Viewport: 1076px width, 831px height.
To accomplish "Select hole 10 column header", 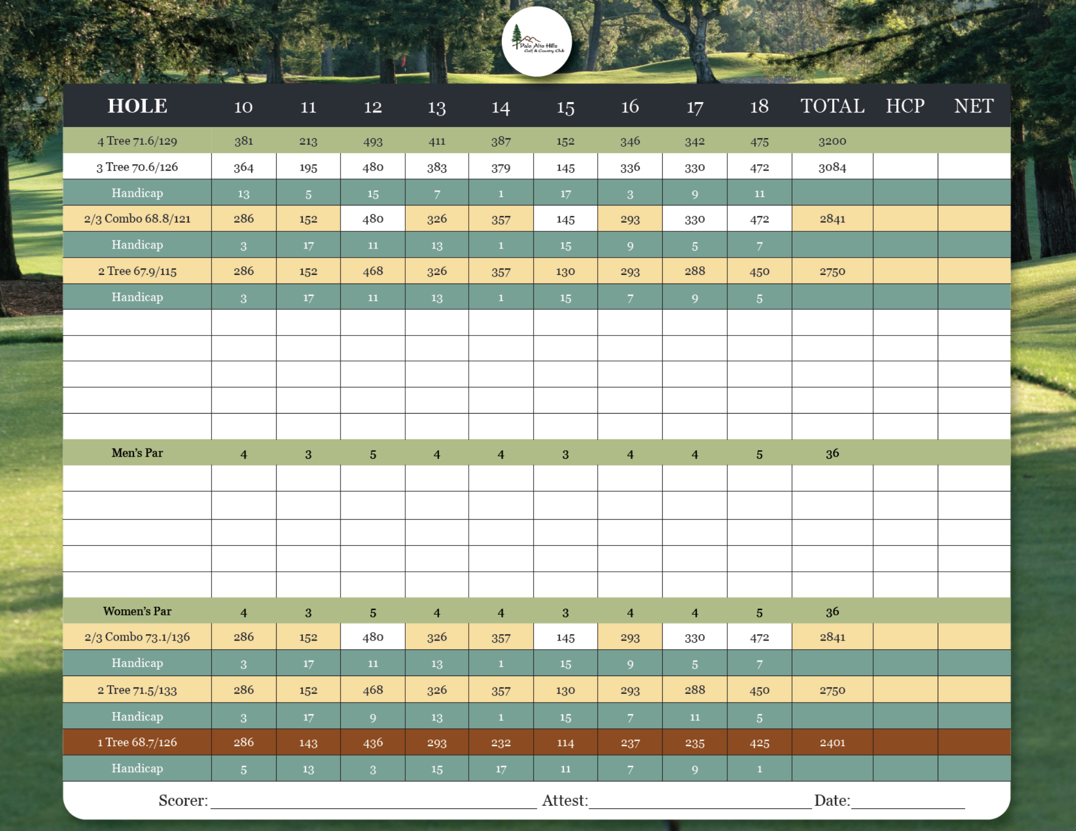I will pyautogui.click(x=243, y=106).
